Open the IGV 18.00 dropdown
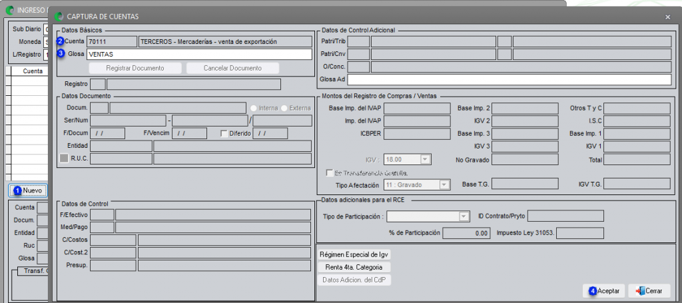This screenshot has width=682, height=303. click(425, 160)
